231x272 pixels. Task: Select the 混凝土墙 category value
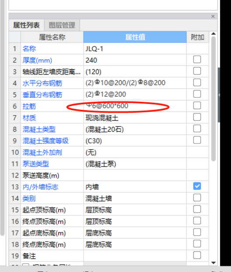click(135, 198)
